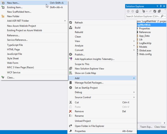The height and width of the screenshot is (134, 167).
Task: Add a JavaScript File
Action: (x=34, y=54)
